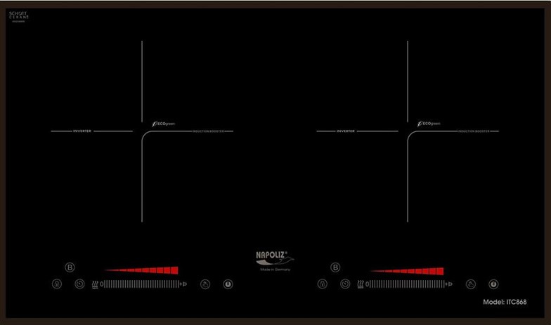Click the Napoliz logo in the center
Screen dimensions: 551x325
(275, 258)
